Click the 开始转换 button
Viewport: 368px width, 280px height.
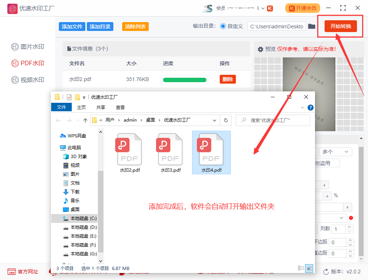click(340, 26)
